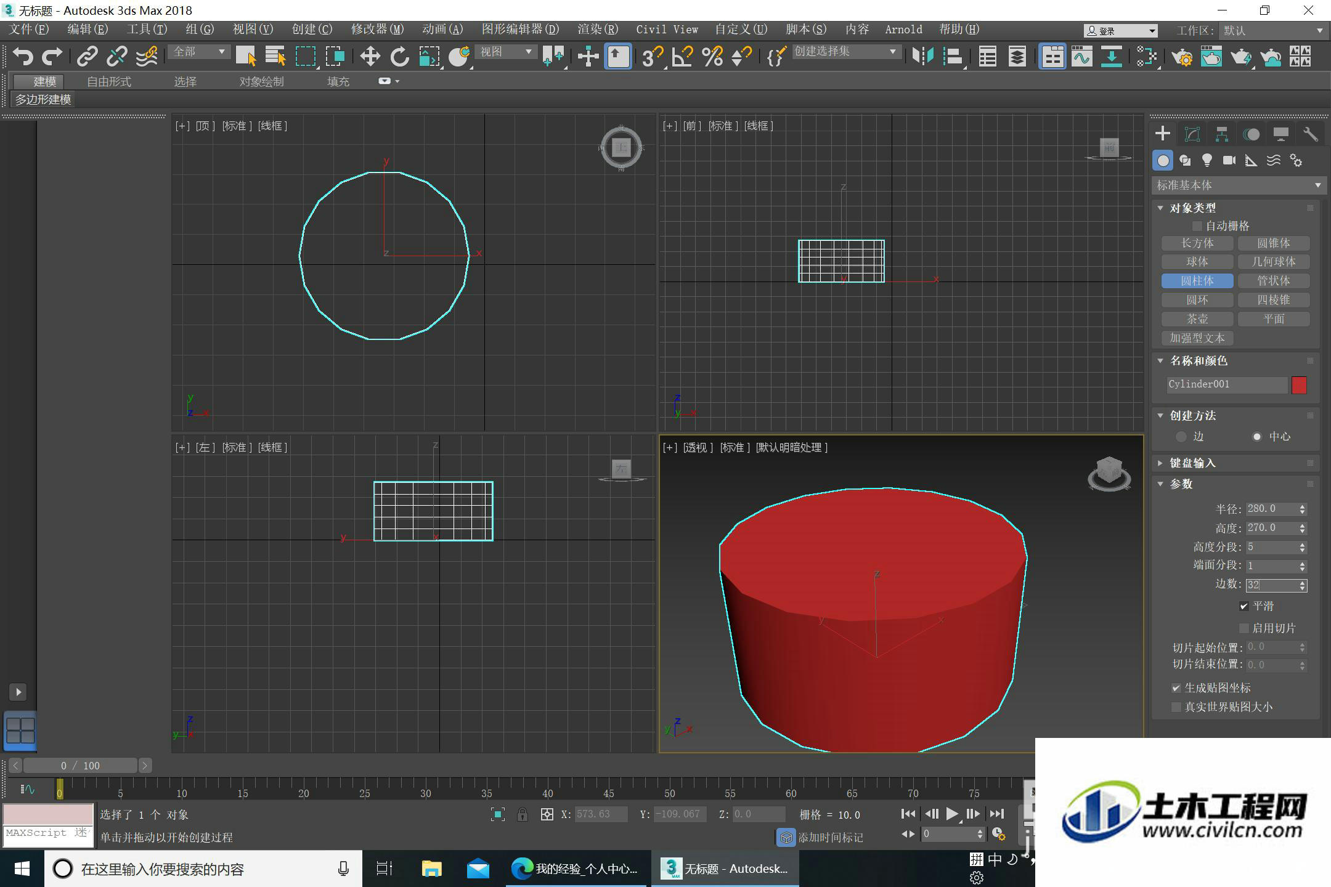The image size is (1331, 887).
Task: Click the Undo arrow icon
Action: [x=22, y=57]
